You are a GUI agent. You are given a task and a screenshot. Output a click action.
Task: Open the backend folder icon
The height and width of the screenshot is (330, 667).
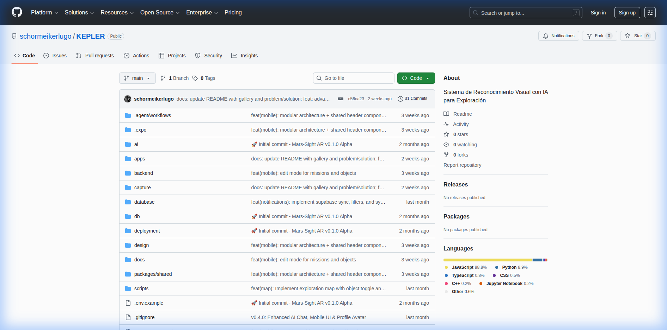[128, 173]
